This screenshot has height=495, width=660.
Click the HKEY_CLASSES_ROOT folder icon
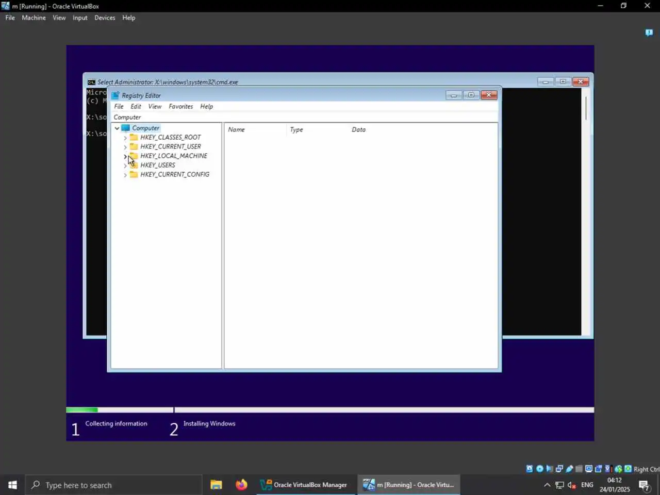tap(134, 137)
